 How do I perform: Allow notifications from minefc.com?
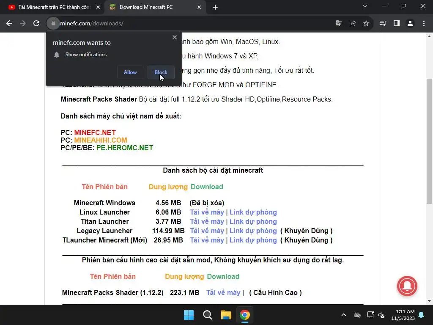(130, 72)
